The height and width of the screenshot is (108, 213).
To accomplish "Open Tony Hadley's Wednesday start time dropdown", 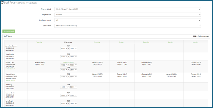I will pyautogui.click(x=64, y=57).
